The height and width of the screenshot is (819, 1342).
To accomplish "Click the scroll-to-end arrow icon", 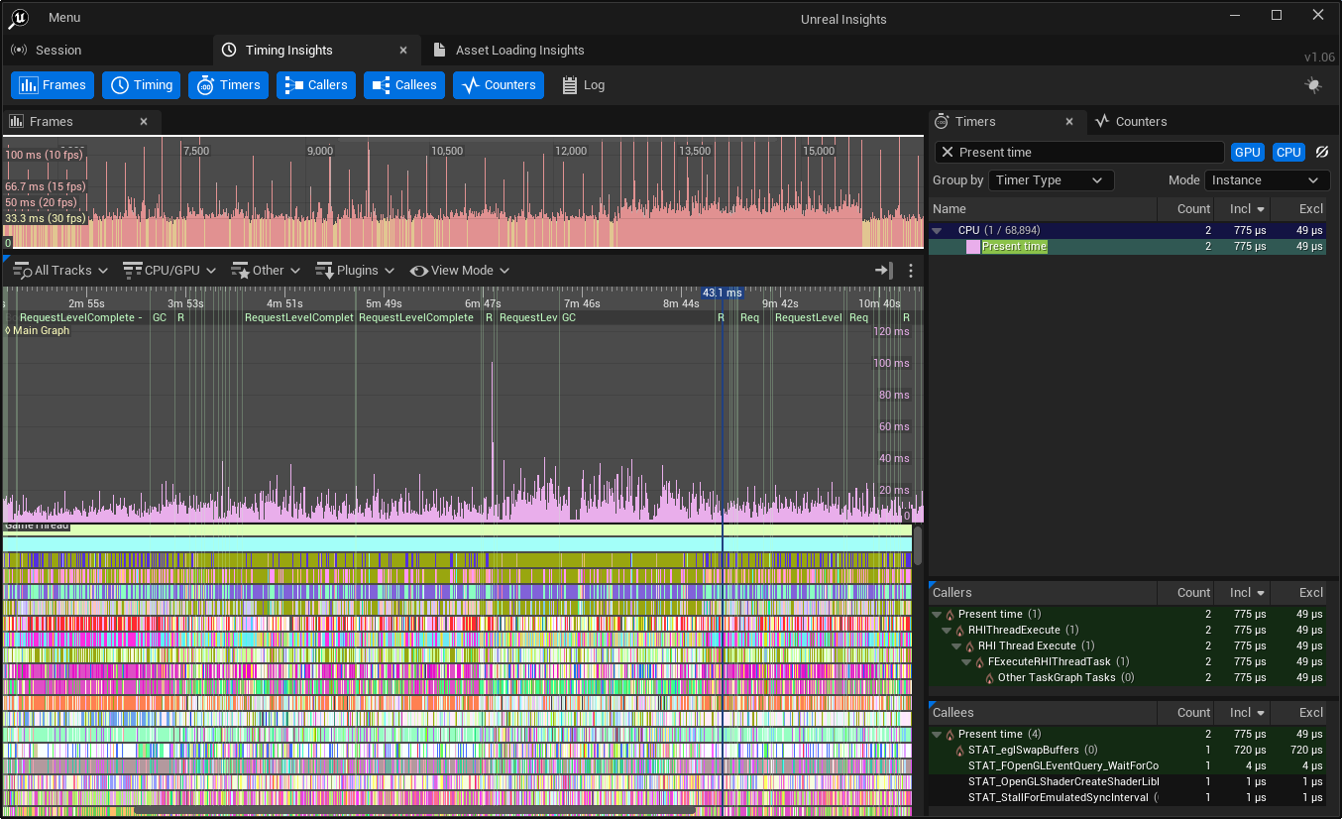I will pos(883,271).
